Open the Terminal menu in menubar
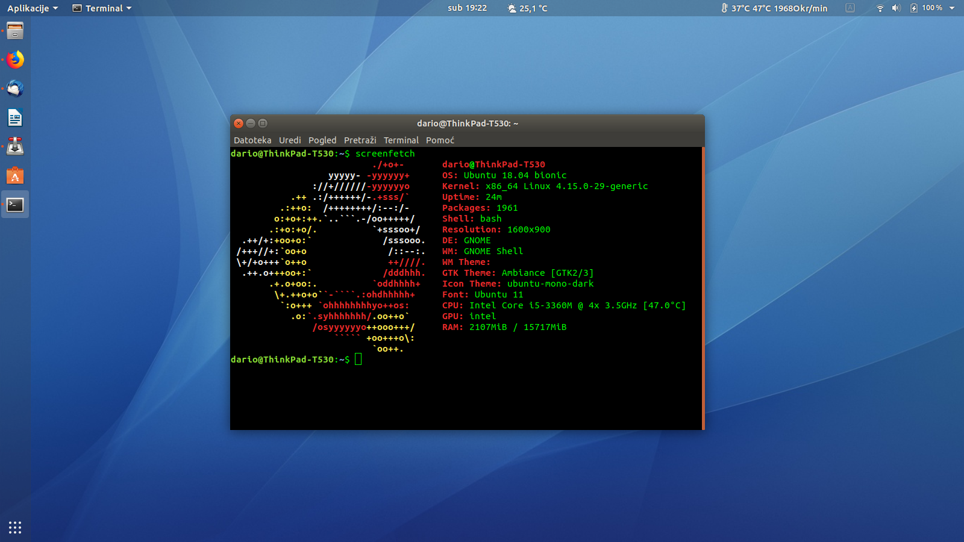 (401, 140)
